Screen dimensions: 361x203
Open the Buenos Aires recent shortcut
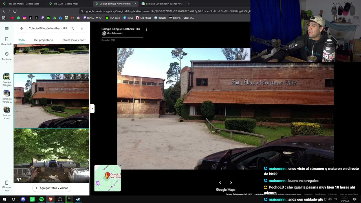click(7, 113)
